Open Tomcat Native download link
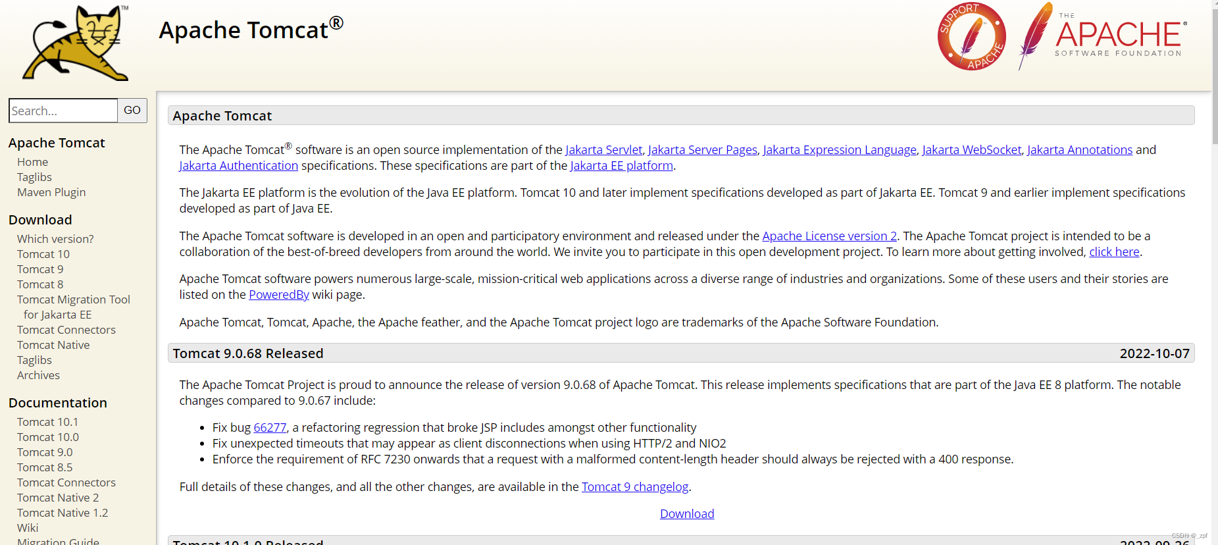1218x545 pixels. 53,345
